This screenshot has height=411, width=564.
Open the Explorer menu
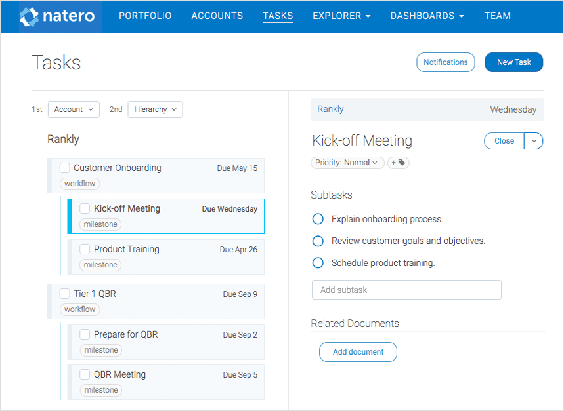coord(341,16)
